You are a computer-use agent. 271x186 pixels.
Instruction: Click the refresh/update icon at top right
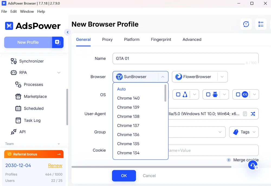point(246,24)
